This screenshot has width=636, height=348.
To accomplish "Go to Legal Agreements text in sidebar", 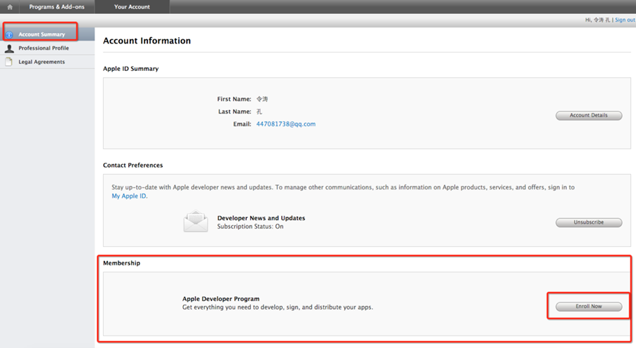I will [x=41, y=62].
